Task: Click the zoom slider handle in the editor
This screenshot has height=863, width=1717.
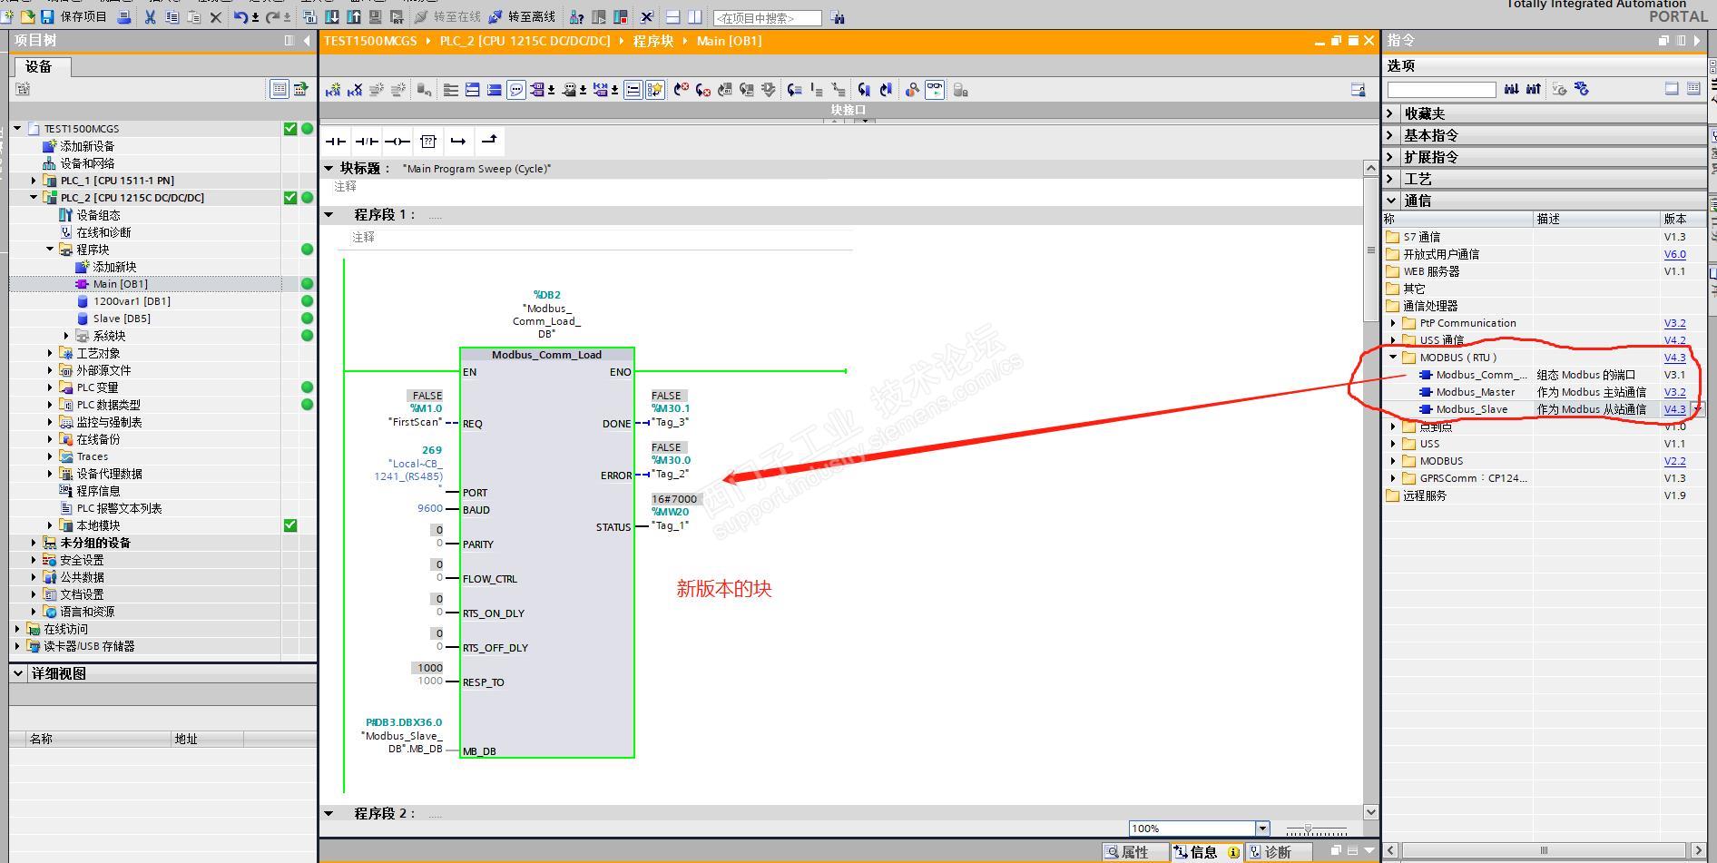Action: 1308,829
